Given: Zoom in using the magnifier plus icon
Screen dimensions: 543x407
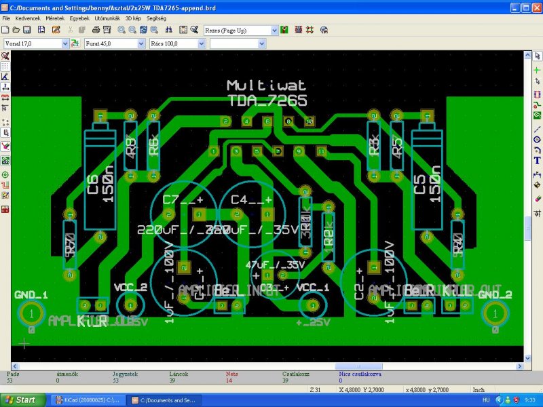Looking at the screenshot, I should click(121, 30).
